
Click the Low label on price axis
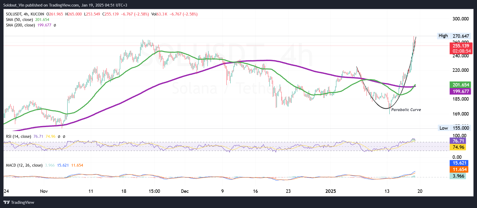click(x=444, y=128)
